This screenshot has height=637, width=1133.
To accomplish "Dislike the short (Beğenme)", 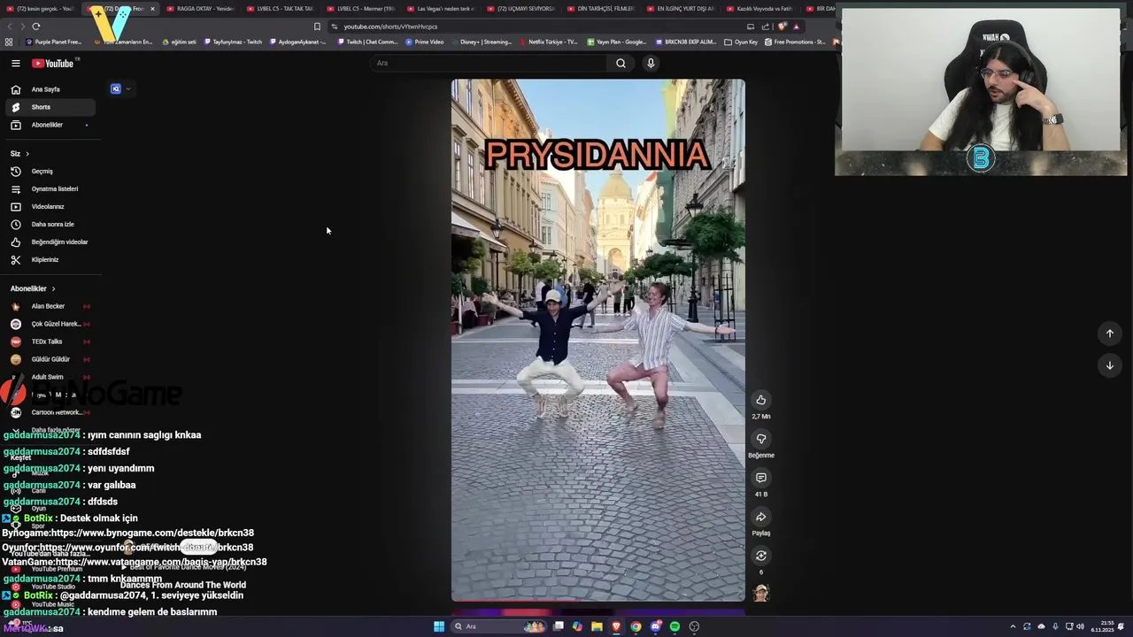I will pyautogui.click(x=760, y=439).
